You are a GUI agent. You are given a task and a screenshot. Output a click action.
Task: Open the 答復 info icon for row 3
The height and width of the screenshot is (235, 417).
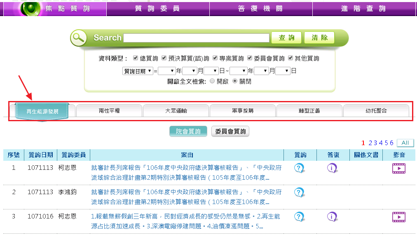[332, 216]
